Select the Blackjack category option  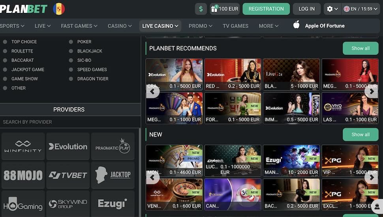90,51
